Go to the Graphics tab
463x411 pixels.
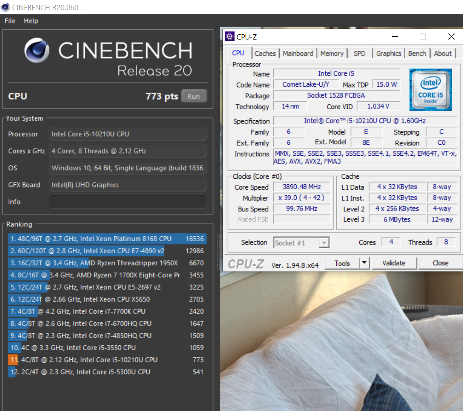click(x=389, y=53)
